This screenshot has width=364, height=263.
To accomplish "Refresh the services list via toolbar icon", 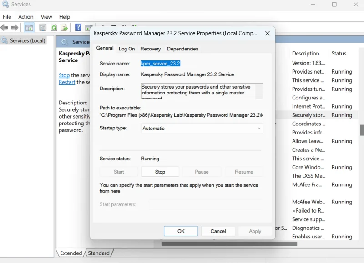I will click(54, 28).
